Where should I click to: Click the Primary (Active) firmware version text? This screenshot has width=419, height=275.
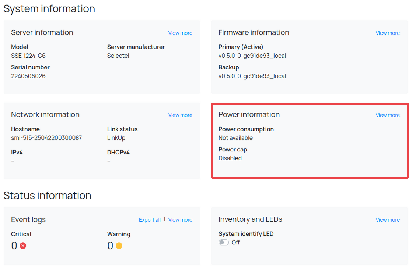click(x=252, y=56)
